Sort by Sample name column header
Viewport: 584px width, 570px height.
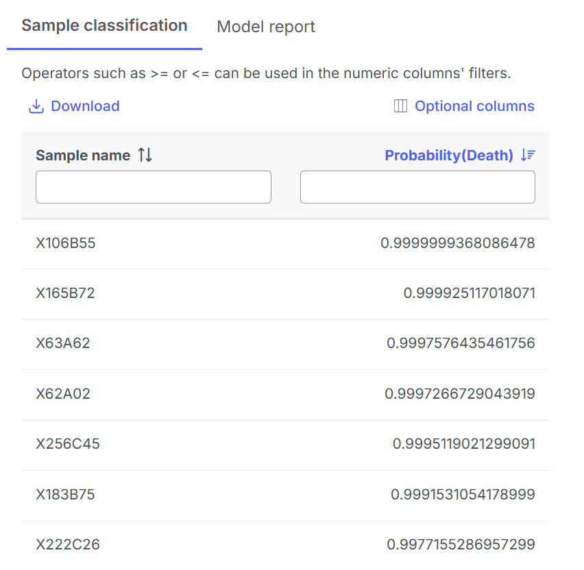coord(83,156)
